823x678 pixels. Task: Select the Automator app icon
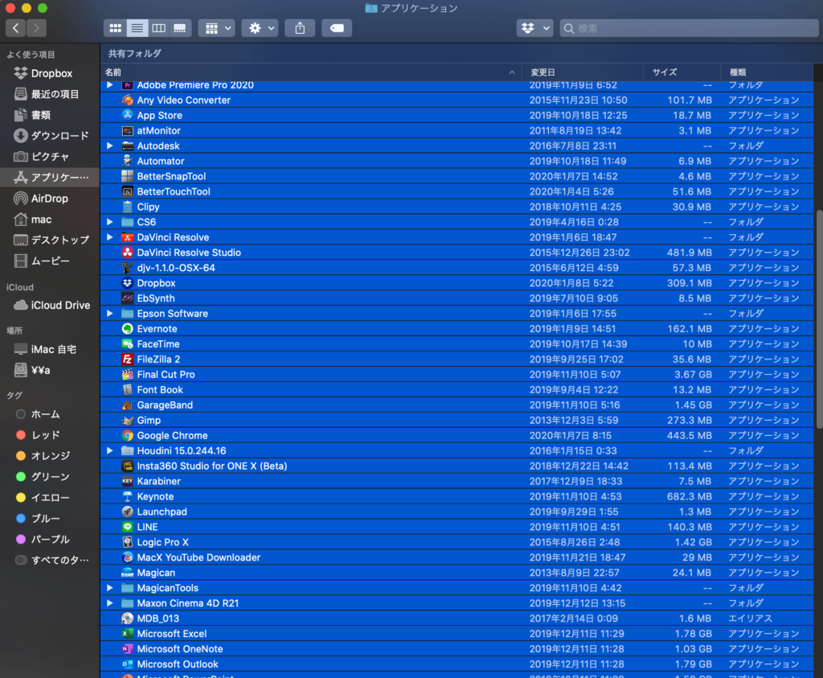coord(128,161)
